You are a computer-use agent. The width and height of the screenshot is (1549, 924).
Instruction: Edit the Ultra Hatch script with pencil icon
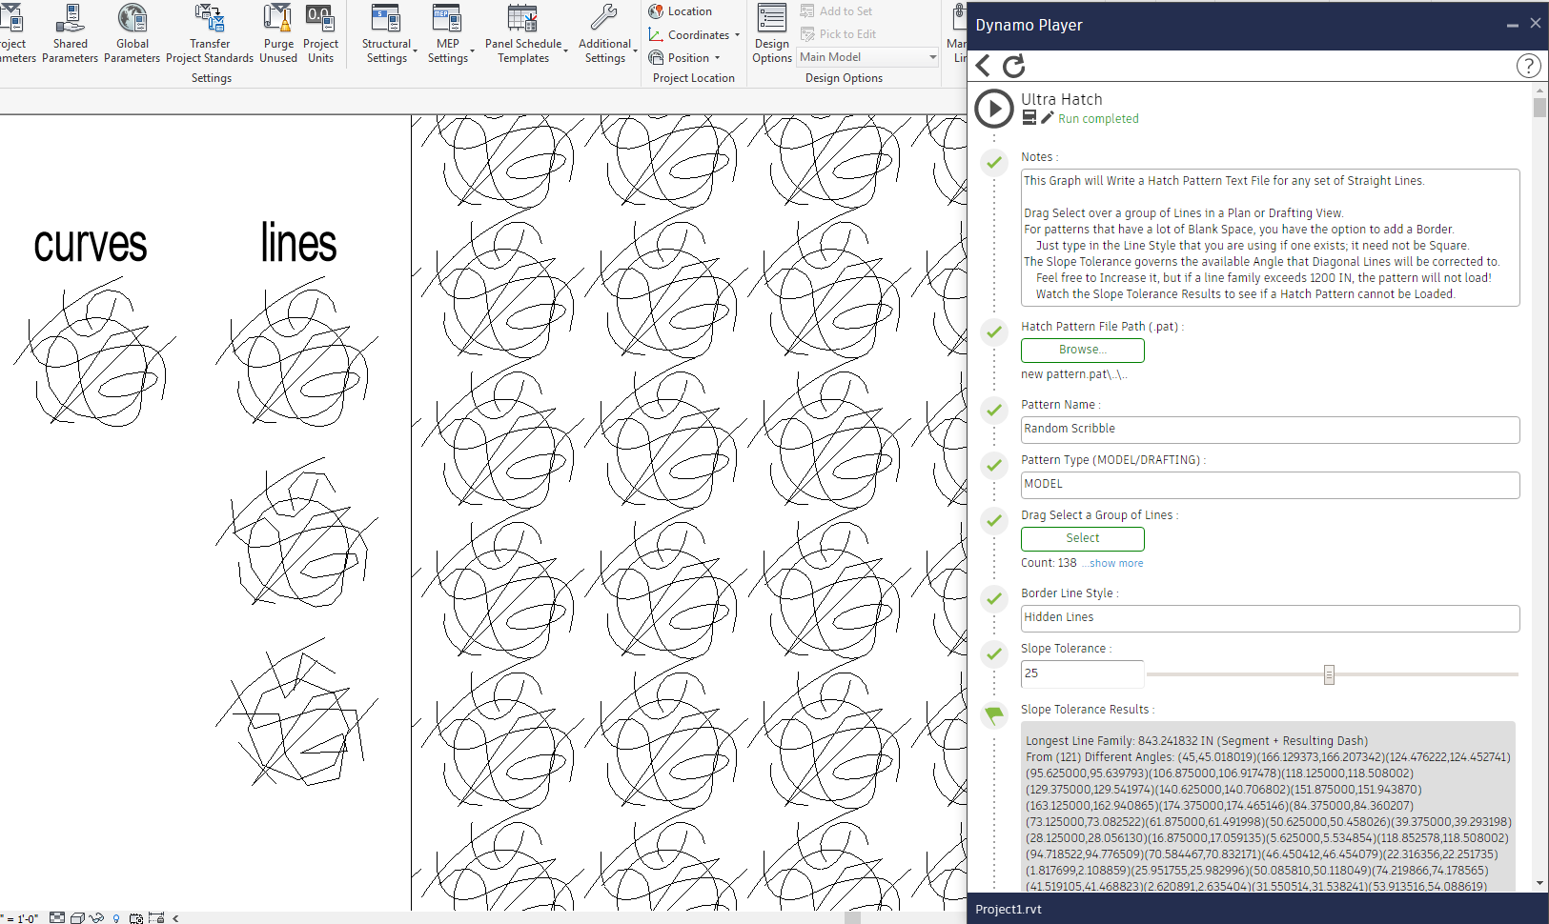(1047, 118)
